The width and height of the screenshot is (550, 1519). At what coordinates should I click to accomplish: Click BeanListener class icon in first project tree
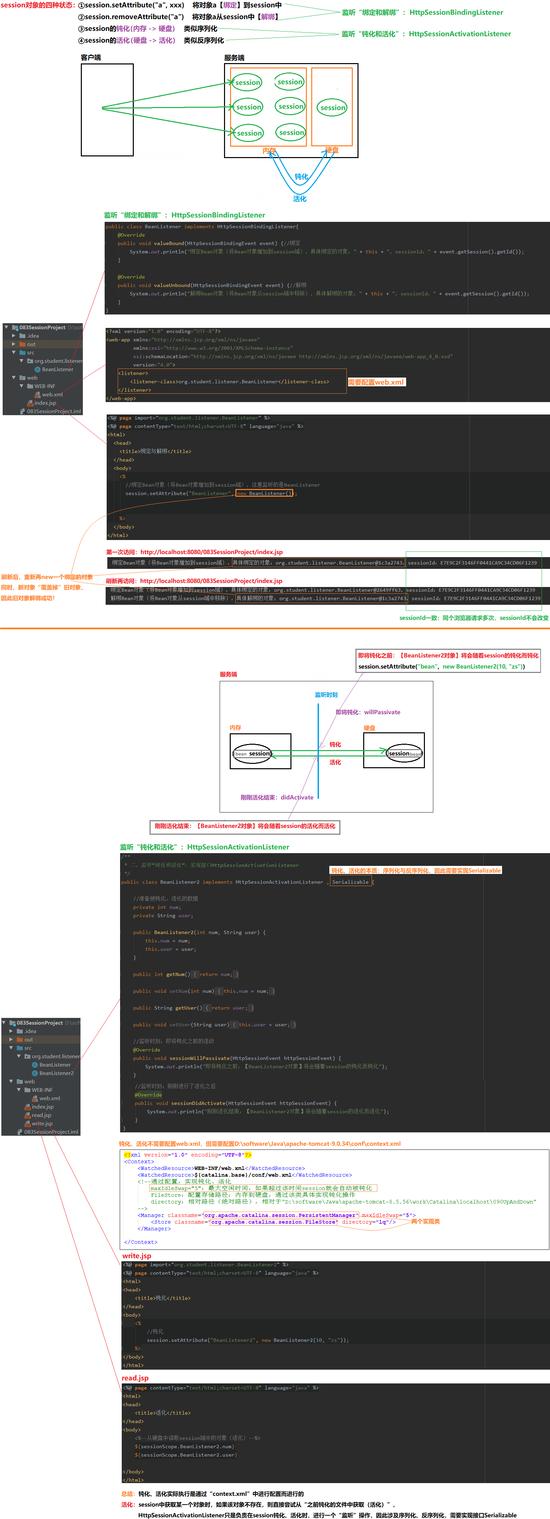point(37,369)
